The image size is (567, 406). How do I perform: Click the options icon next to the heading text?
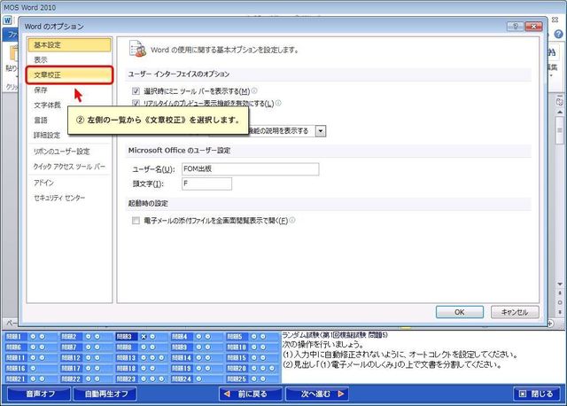point(136,48)
